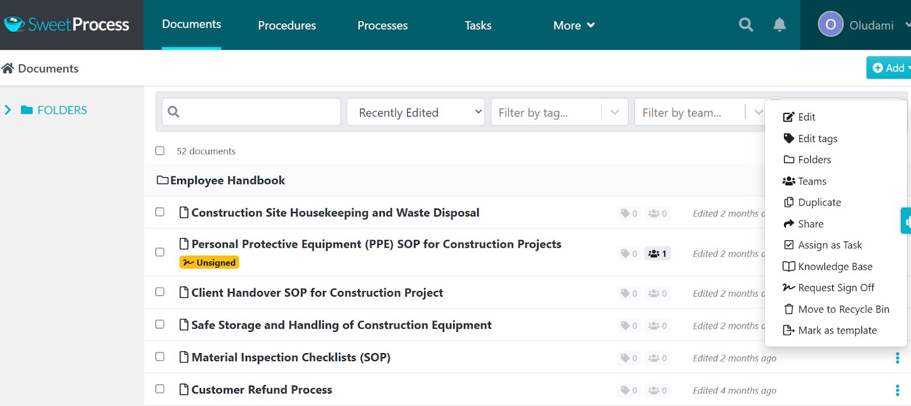Click the FOLDERS folder icon
The image size is (911, 406).
[x=27, y=110]
